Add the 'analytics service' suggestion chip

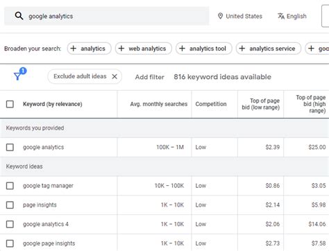coord(269,49)
